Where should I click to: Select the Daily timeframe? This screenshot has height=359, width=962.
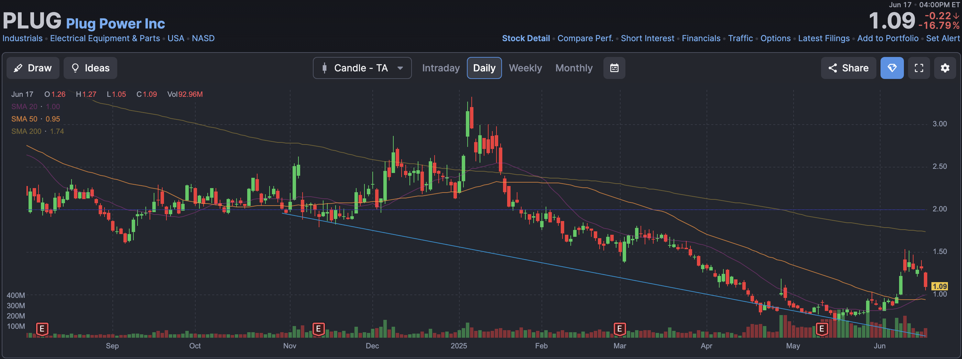(x=484, y=68)
